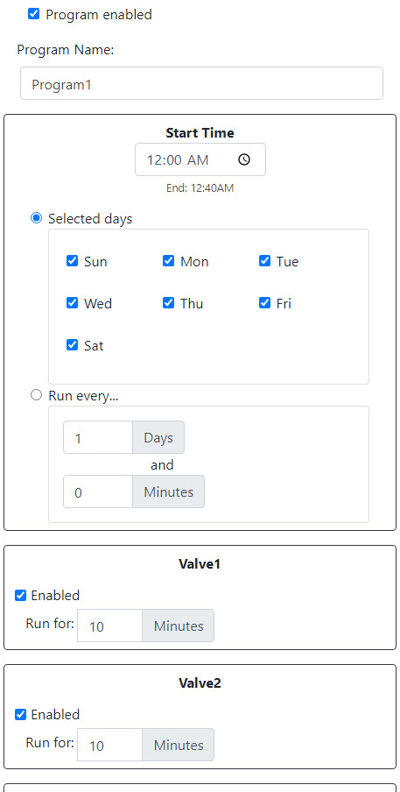Uncheck the Program enabled checkbox
This screenshot has height=792, width=400.
tap(34, 14)
